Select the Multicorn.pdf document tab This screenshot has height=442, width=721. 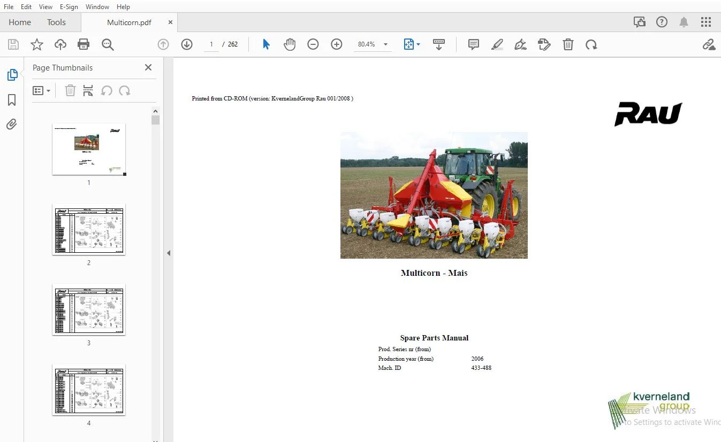click(129, 22)
